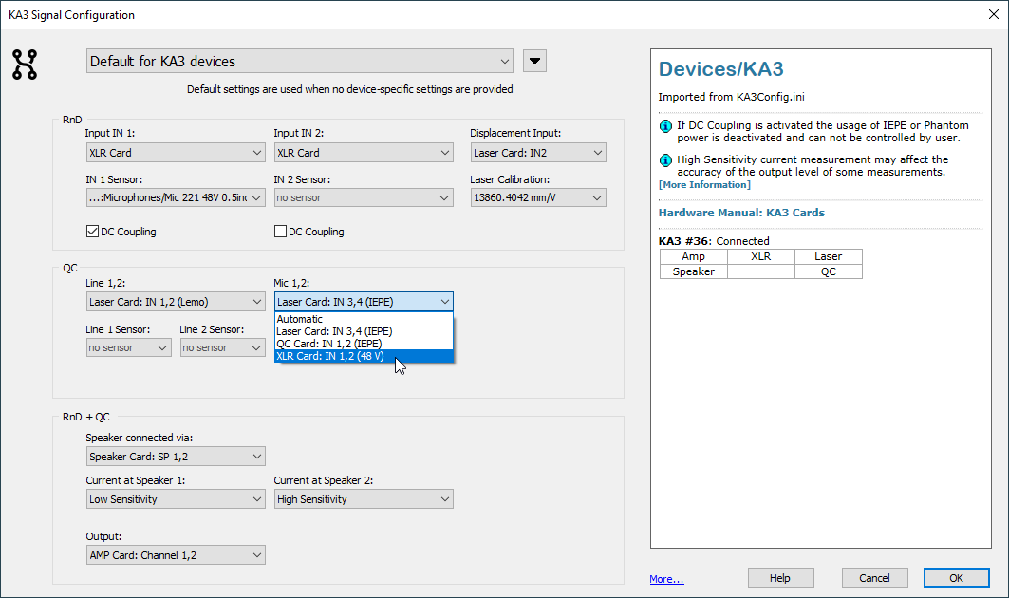Click the signal routing icon at top left

point(25,65)
